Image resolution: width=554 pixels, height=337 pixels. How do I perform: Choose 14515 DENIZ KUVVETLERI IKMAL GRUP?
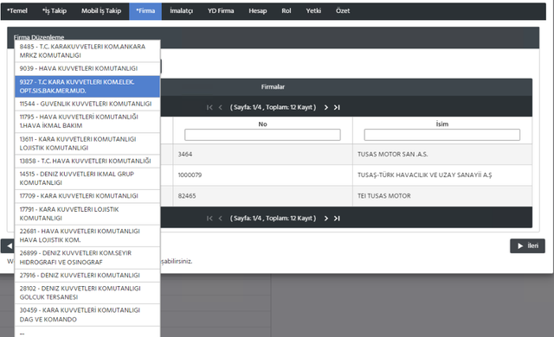(87, 178)
